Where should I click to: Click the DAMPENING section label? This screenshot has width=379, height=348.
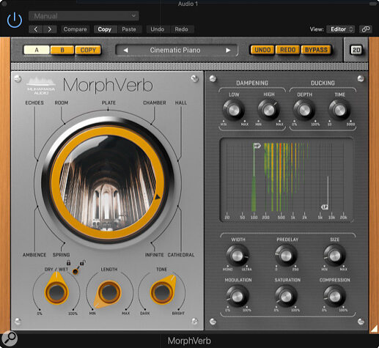[x=252, y=83]
